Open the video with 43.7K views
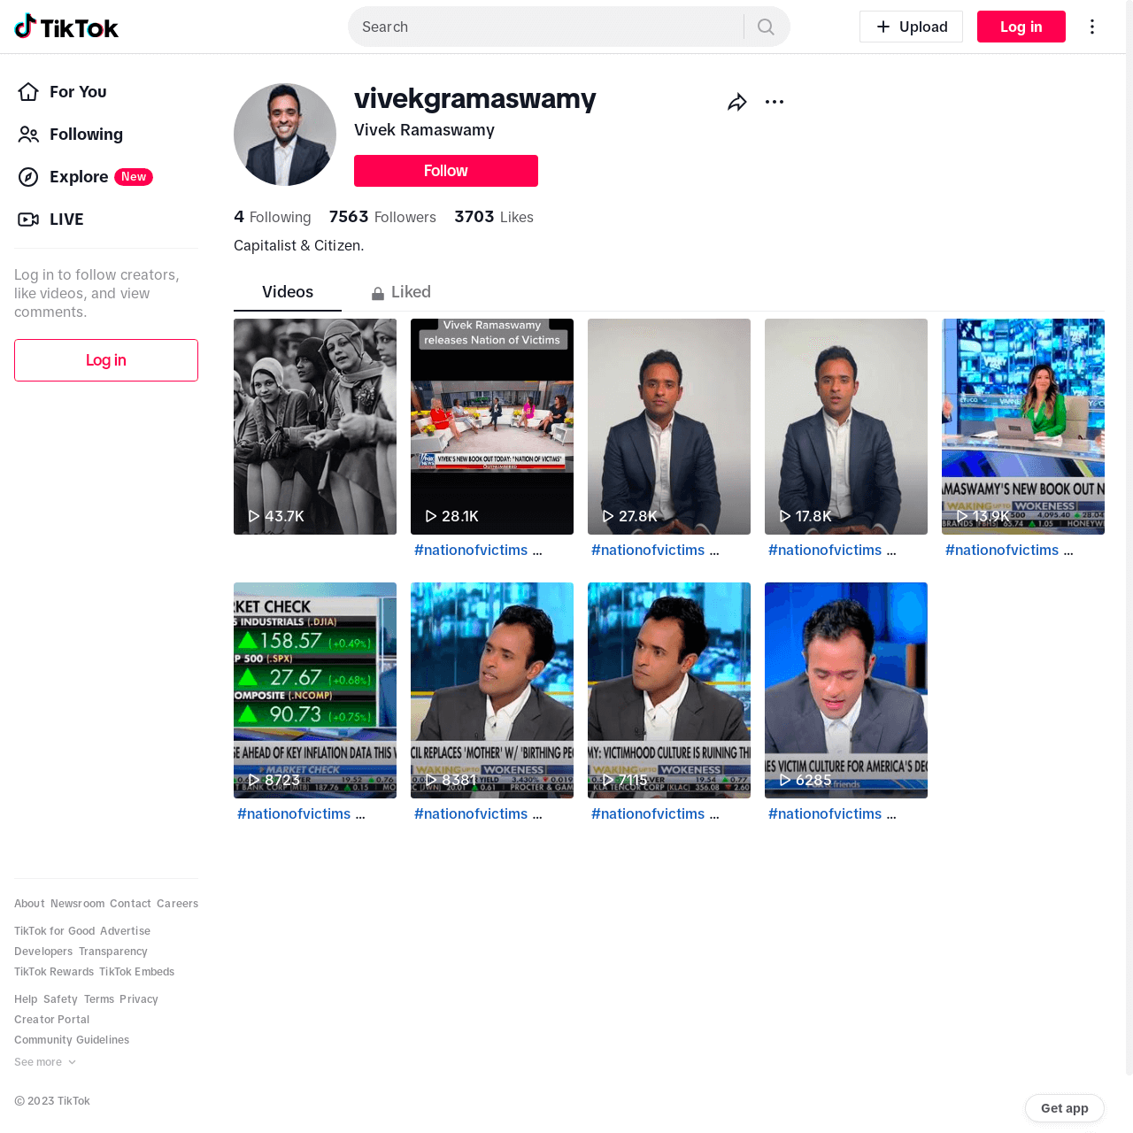The image size is (1133, 1133). tap(315, 427)
